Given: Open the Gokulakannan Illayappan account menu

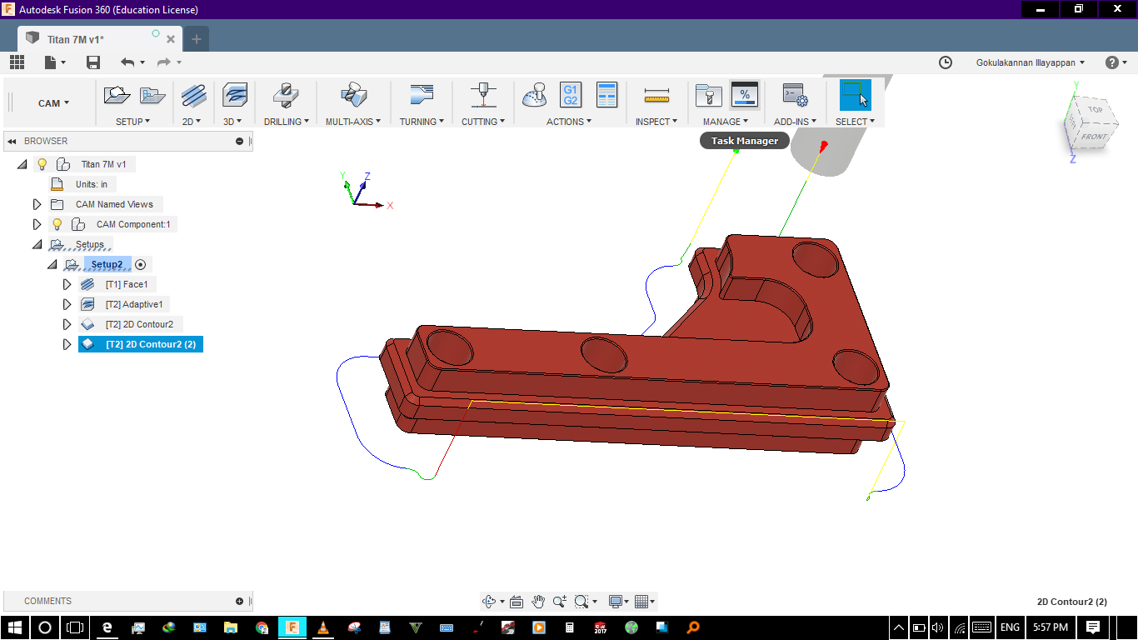Looking at the screenshot, I should coord(1030,62).
